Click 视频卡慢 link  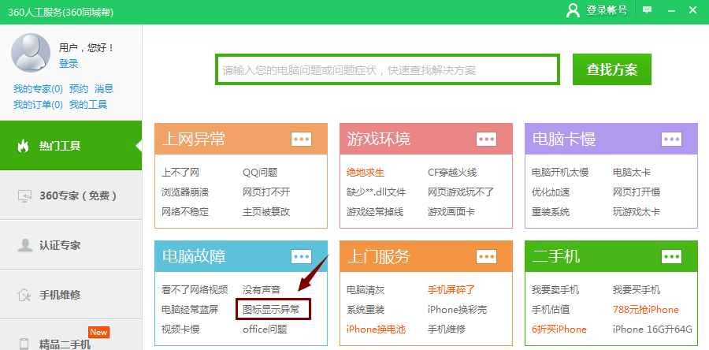pos(180,330)
